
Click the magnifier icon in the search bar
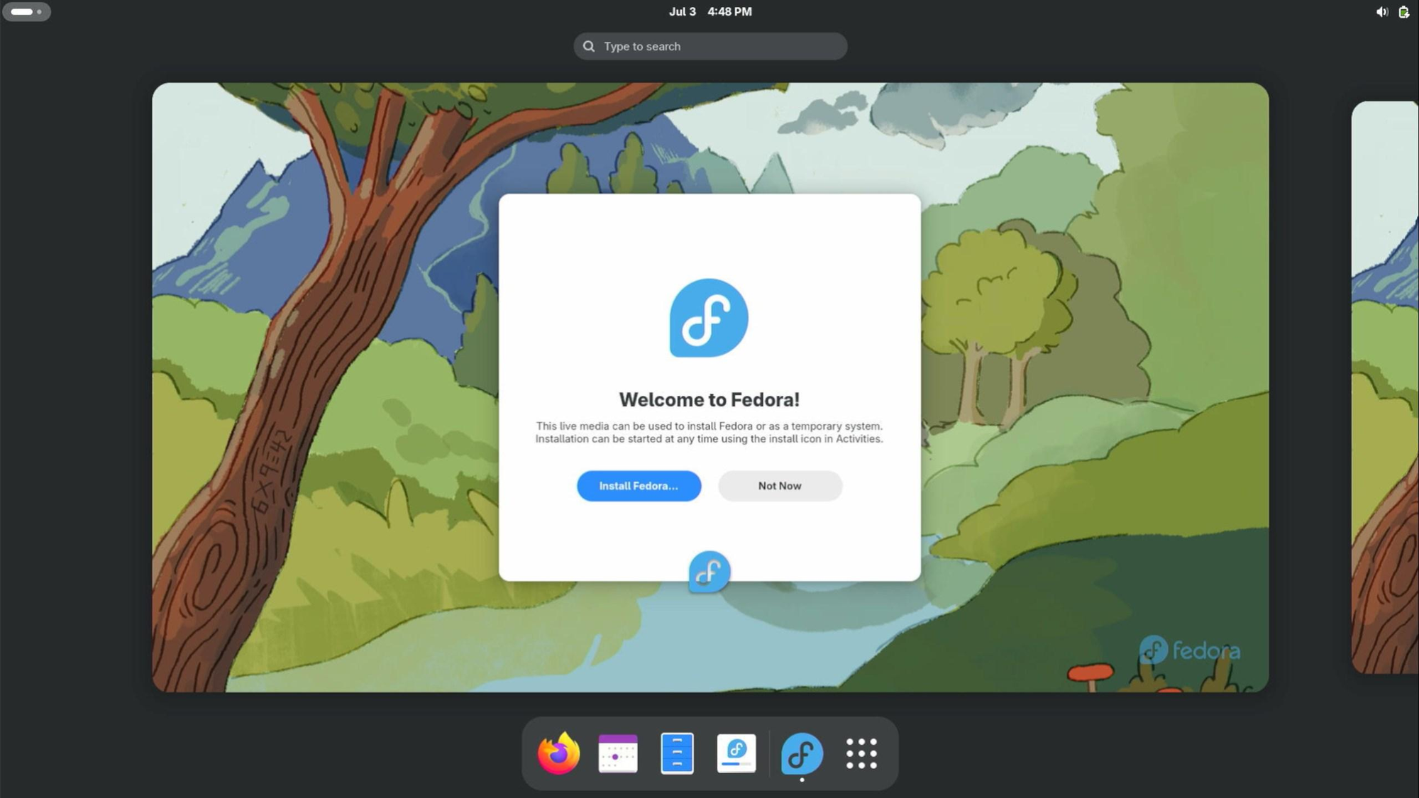589,46
